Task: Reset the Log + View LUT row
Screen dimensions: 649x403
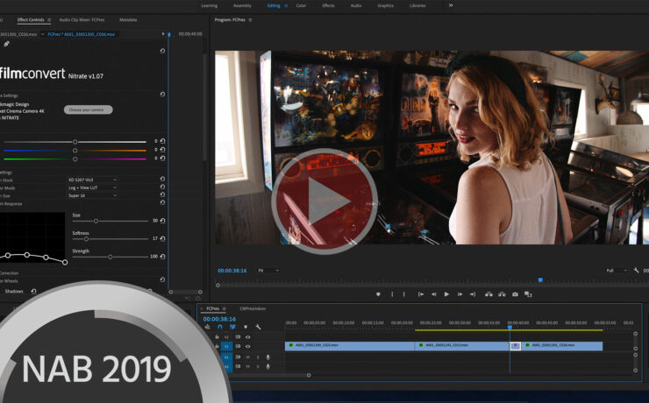Action: [x=162, y=187]
